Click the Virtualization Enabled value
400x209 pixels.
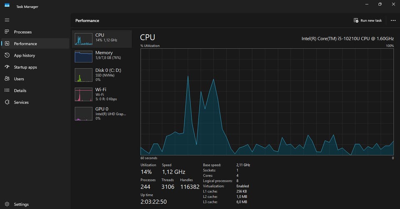(x=242, y=186)
